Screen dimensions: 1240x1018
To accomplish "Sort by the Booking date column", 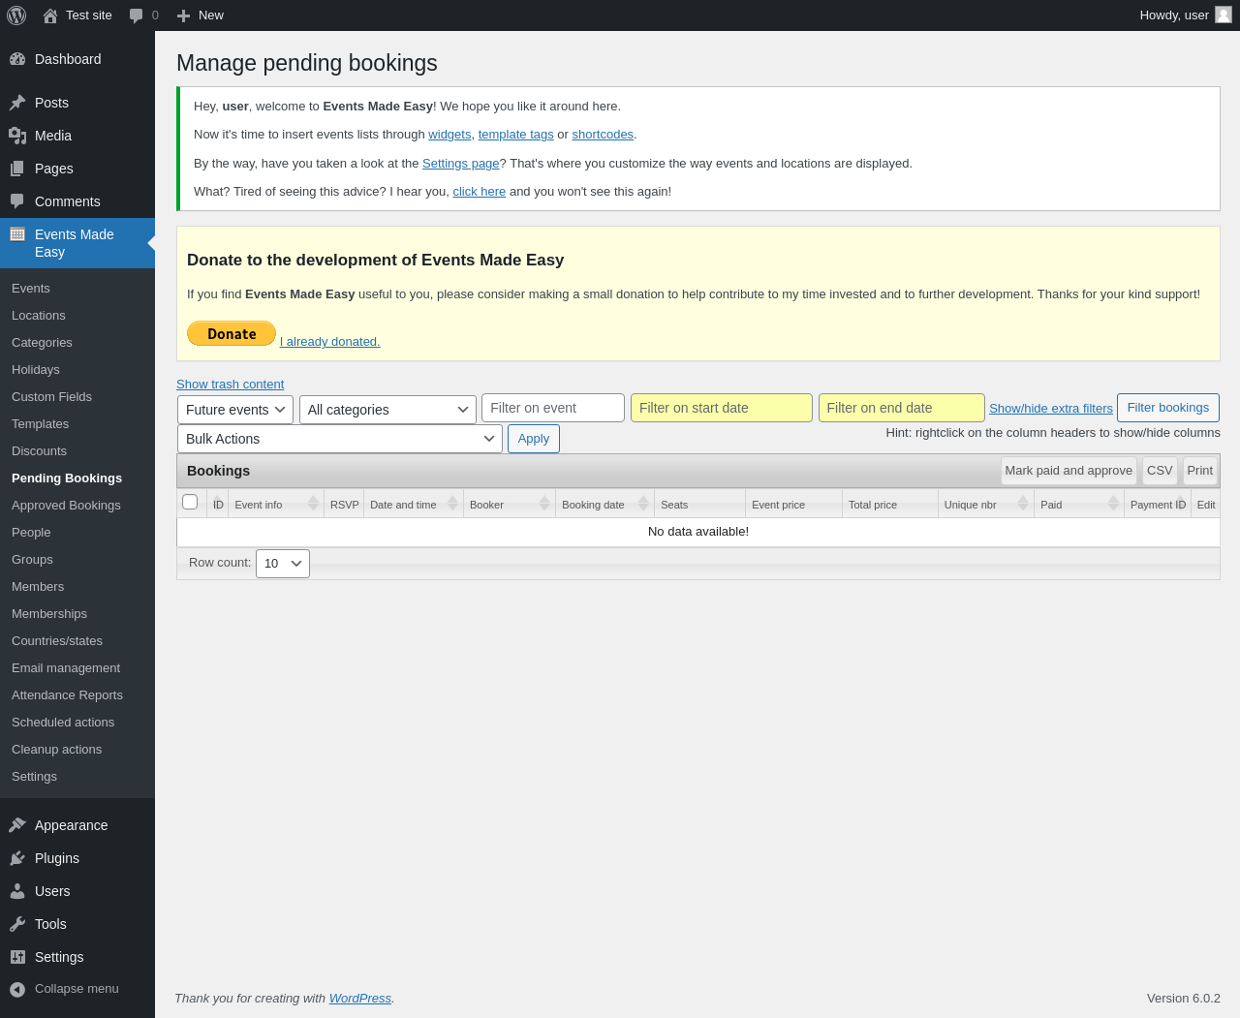I will (x=604, y=504).
